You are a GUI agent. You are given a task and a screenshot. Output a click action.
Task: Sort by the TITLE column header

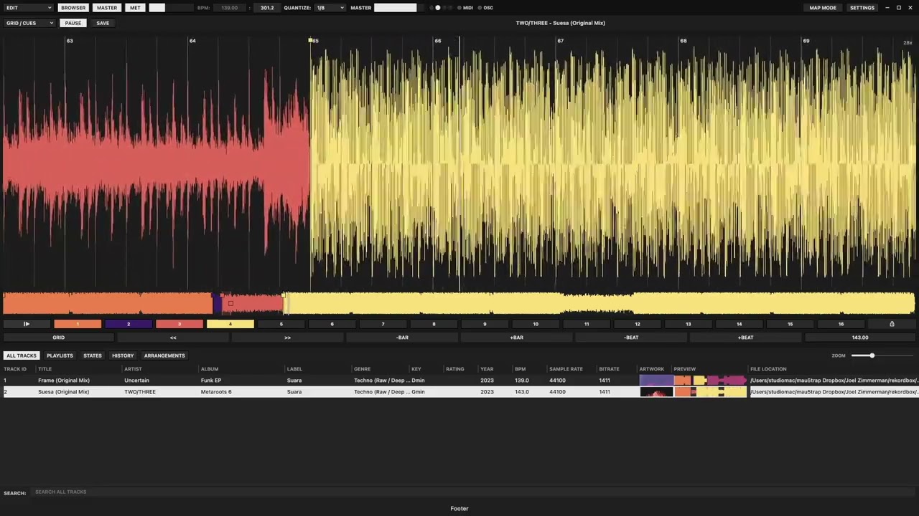click(x=45, y=369)
